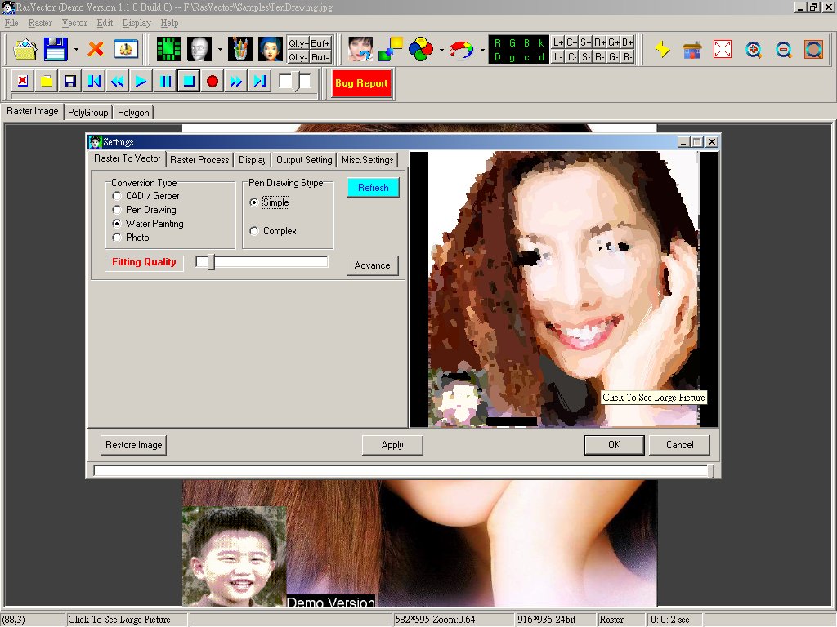Save with the blue floppy disk icon

(56, 50)
